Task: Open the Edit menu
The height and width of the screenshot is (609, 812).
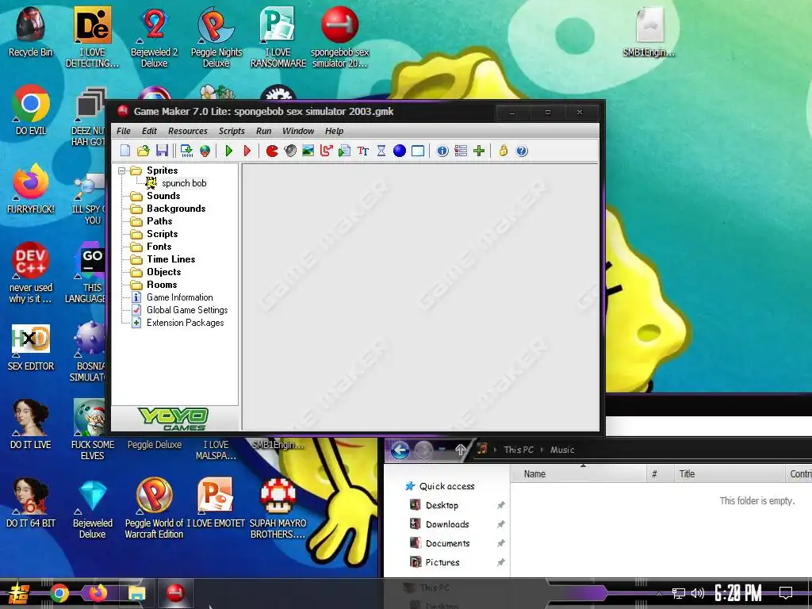Action: [x=149, y=131]
